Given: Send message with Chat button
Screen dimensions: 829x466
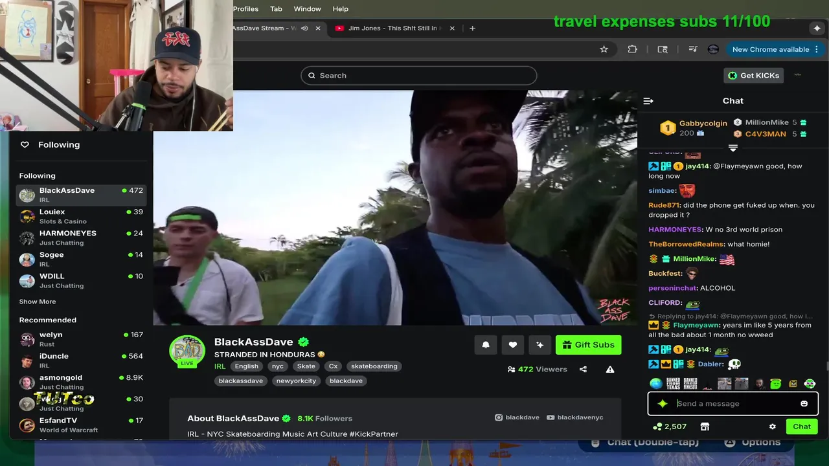Looking at the screenshot, I should (802, 427).
